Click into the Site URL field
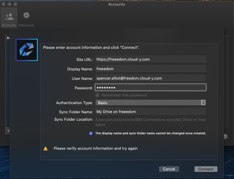234x179 pixels. [150, 59]
